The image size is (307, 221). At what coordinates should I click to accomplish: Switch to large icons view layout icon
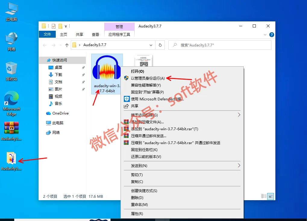[271, 196]
